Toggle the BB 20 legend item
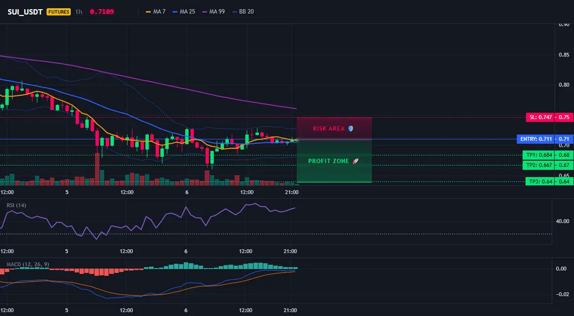This screenshot has width=574, height=316. tap(243, 12)
